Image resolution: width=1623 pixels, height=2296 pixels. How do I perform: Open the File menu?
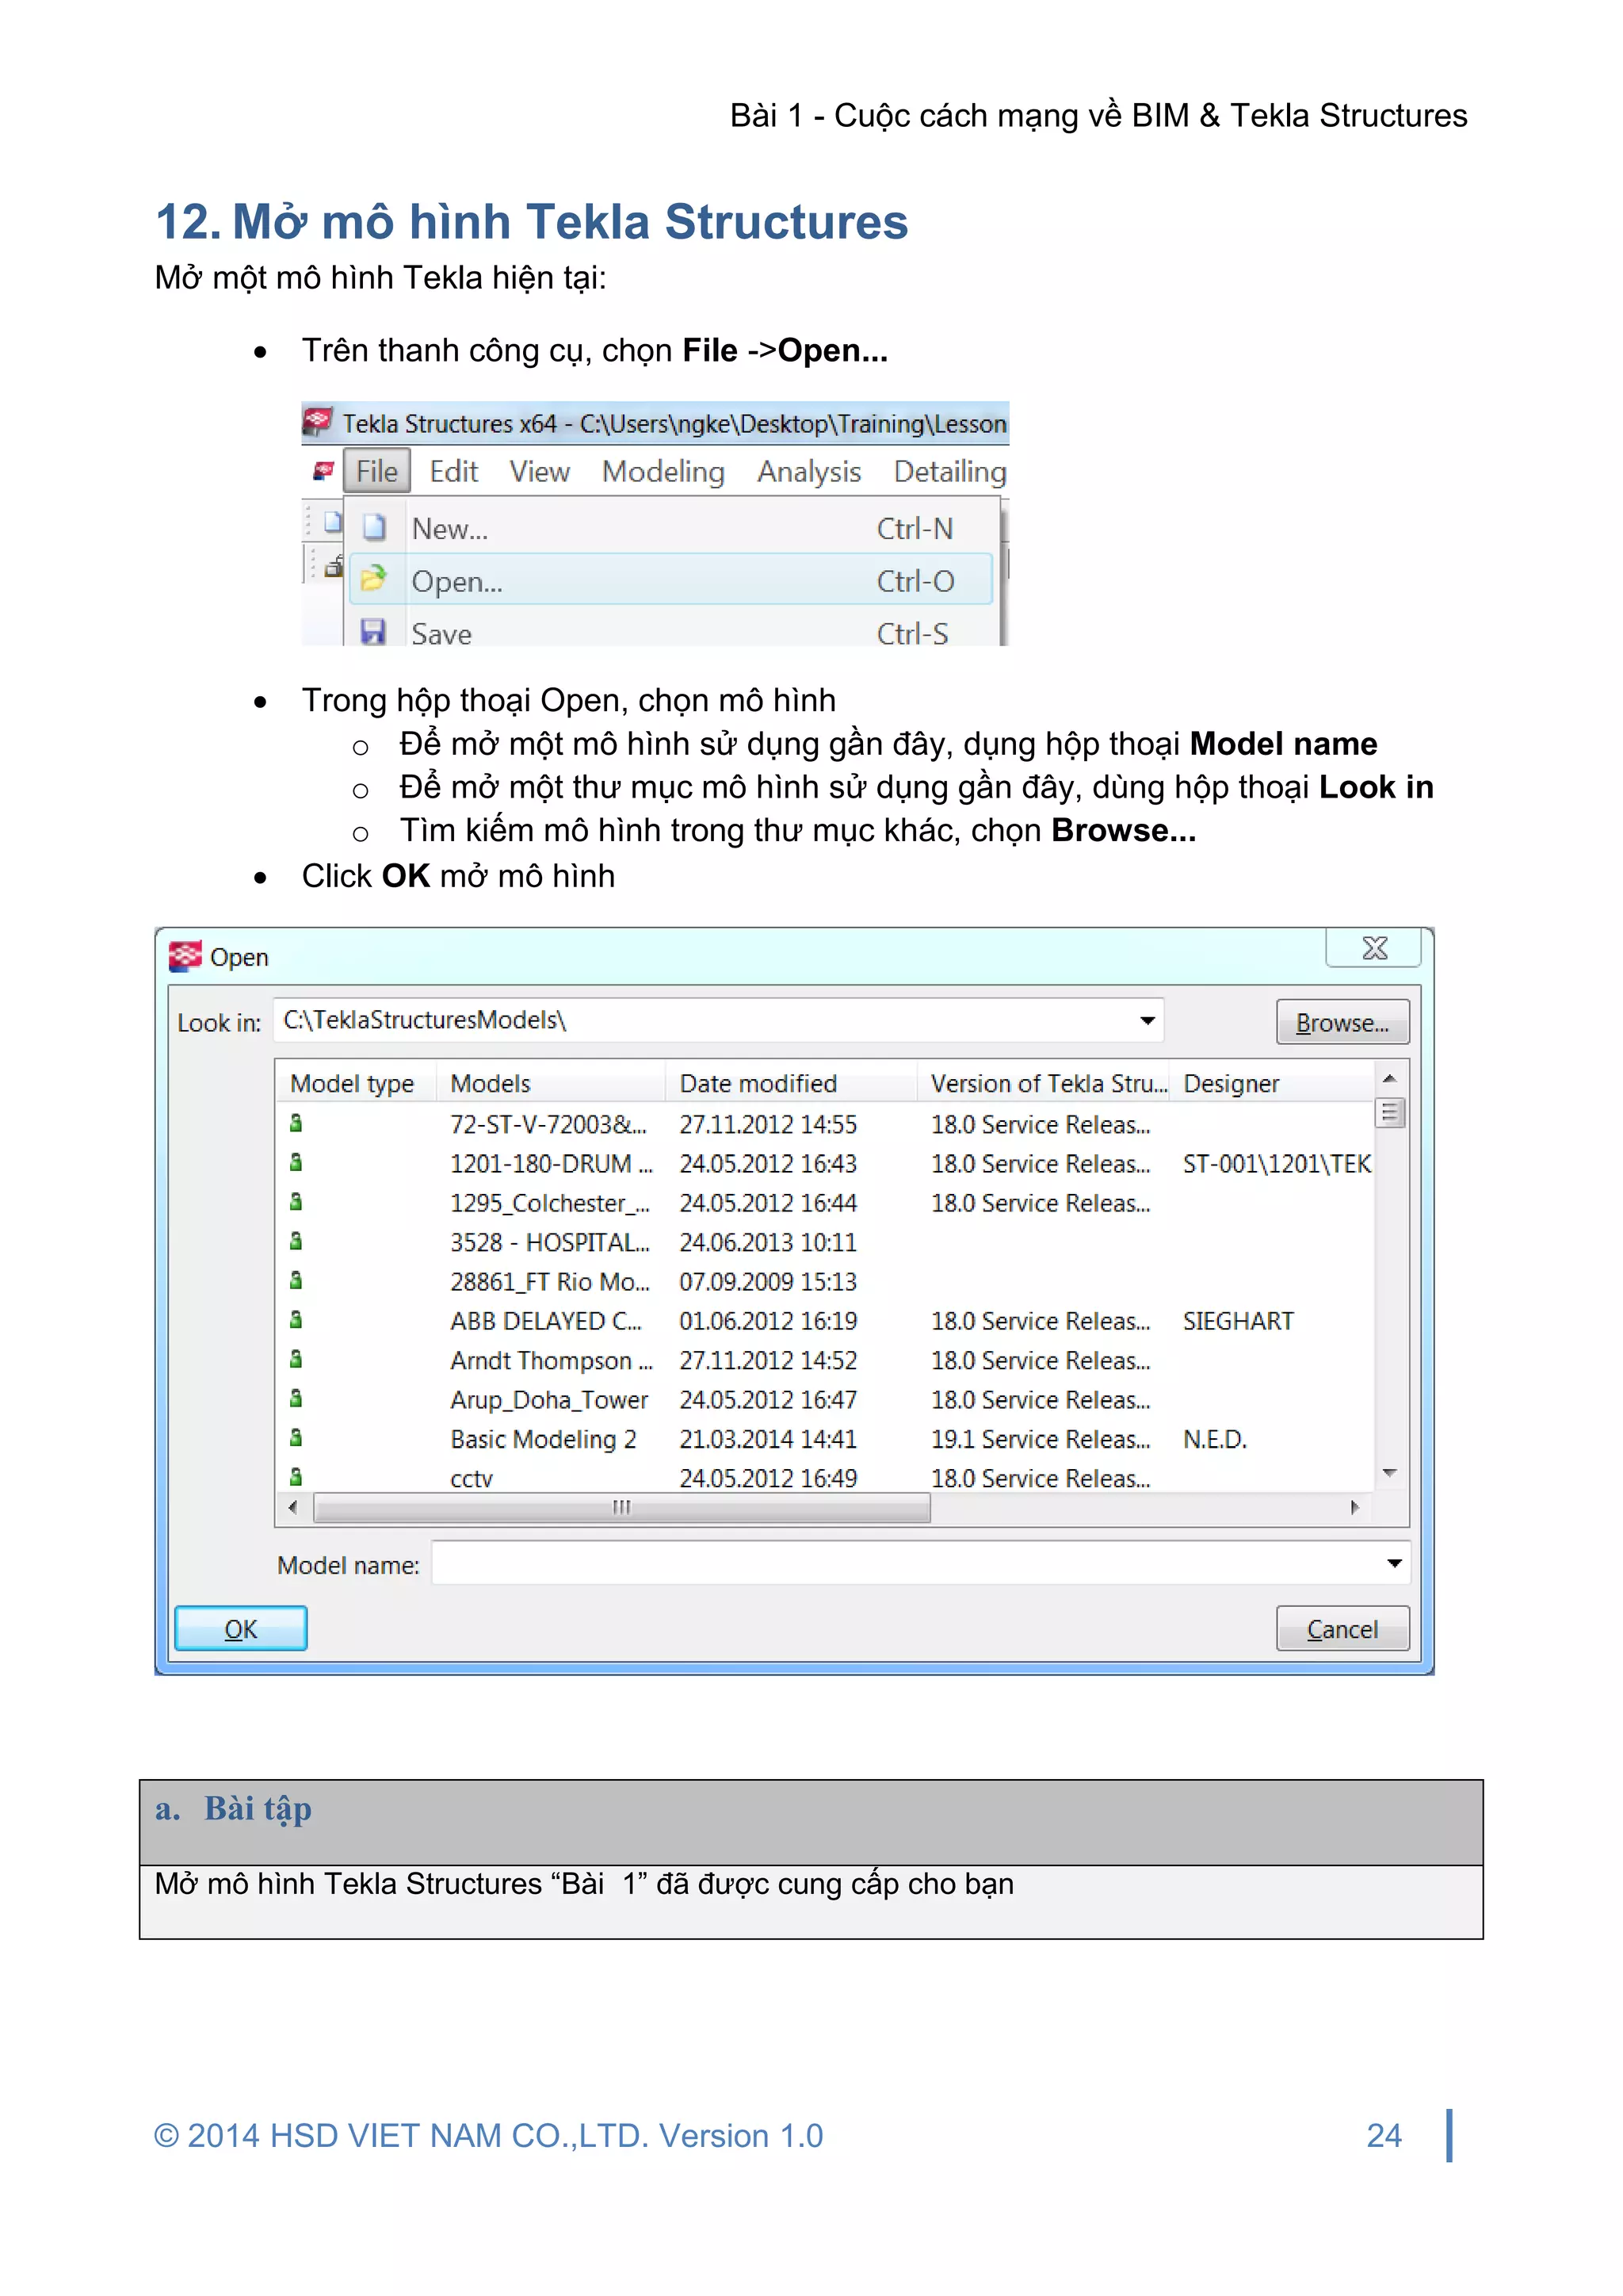(x=376, y=471)
